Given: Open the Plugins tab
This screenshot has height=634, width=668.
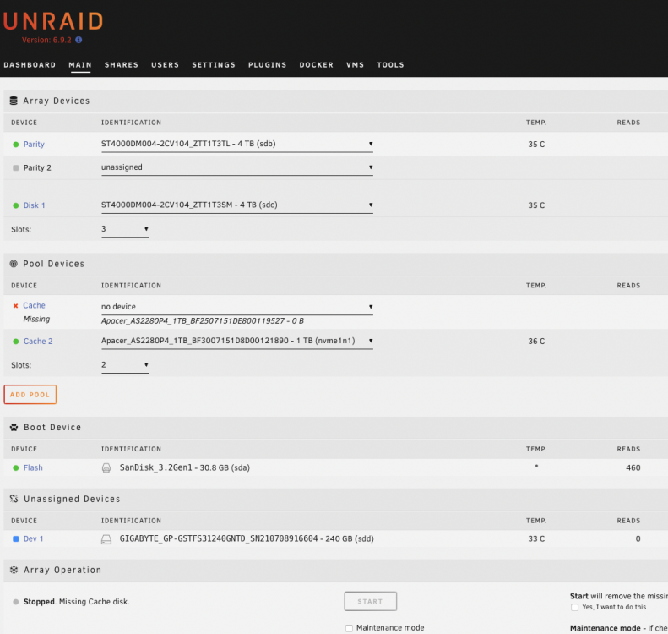Looking at the screenshot, I should pyautogui.click(x=267, y=65).
